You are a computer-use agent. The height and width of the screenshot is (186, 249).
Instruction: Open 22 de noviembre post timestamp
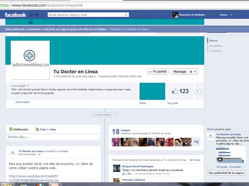click(152, 174)
